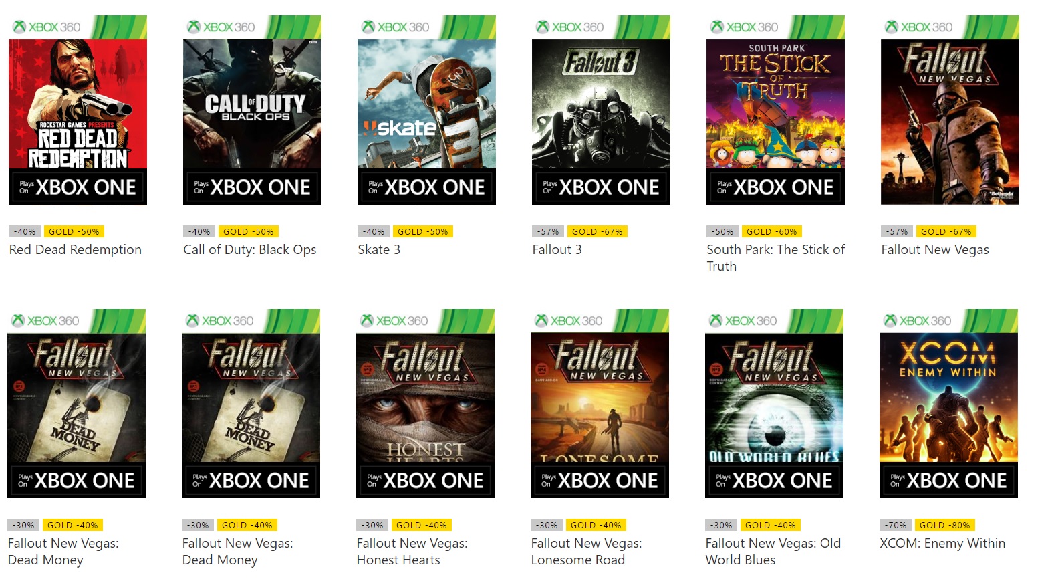The width and height of the screenshot is (1052, 583).
Task: Open the Red Dead Redemption cover art
Action: [x=78, y=110]
